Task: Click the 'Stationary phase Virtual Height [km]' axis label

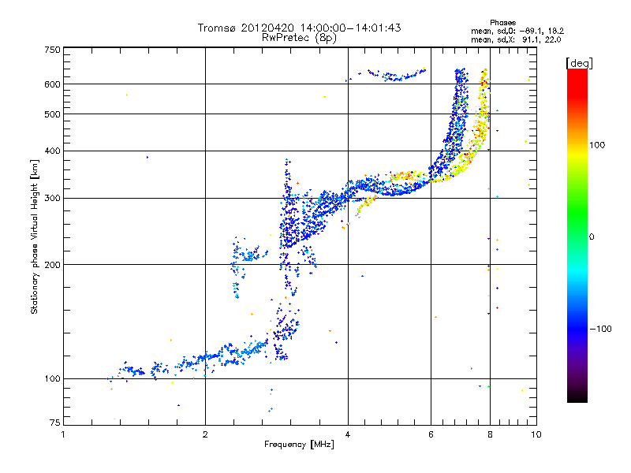Action: pos(35,237)
